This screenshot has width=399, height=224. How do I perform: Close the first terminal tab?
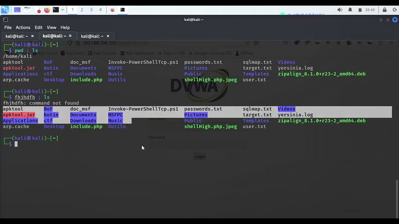[32, 36]
